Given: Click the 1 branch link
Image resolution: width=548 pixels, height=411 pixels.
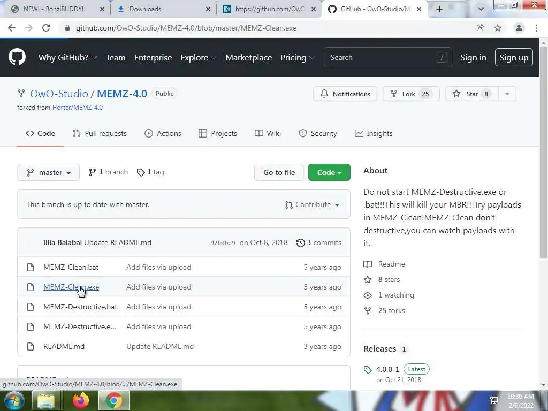Looking at the screenshot, I should [x=108, y=172].
